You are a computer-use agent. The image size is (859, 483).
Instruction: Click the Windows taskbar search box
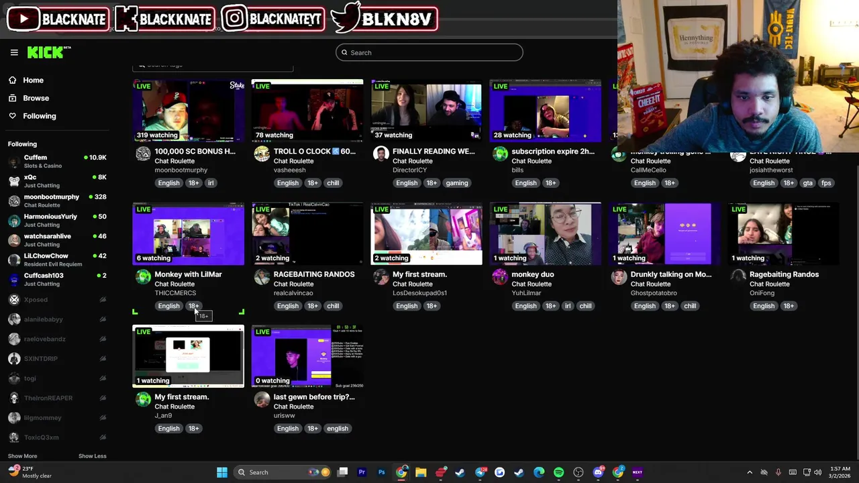(283, 472)
